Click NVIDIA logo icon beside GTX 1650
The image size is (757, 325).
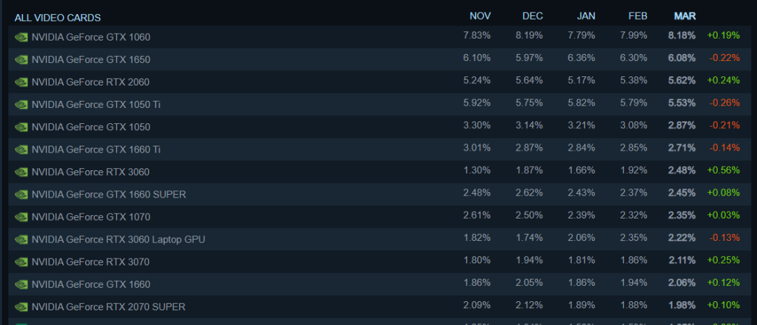click(21, 60)
